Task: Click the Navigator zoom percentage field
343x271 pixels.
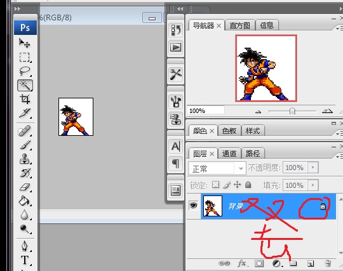Action: point(206,110)
